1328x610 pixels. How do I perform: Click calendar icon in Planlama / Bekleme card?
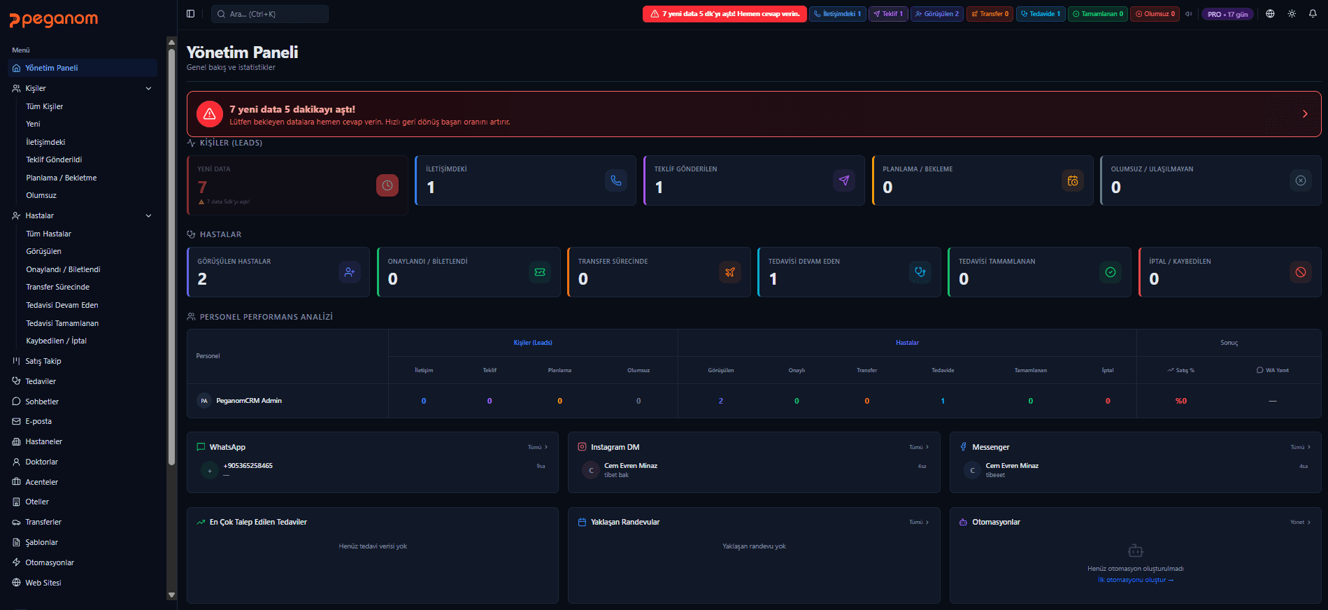point(1072,180)
